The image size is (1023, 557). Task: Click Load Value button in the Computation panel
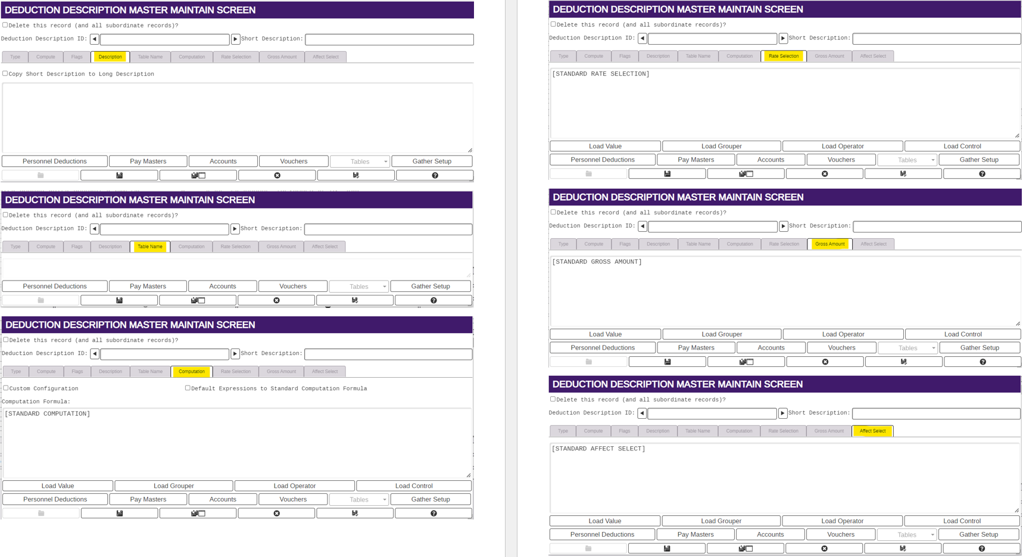[x=58, y=486]
